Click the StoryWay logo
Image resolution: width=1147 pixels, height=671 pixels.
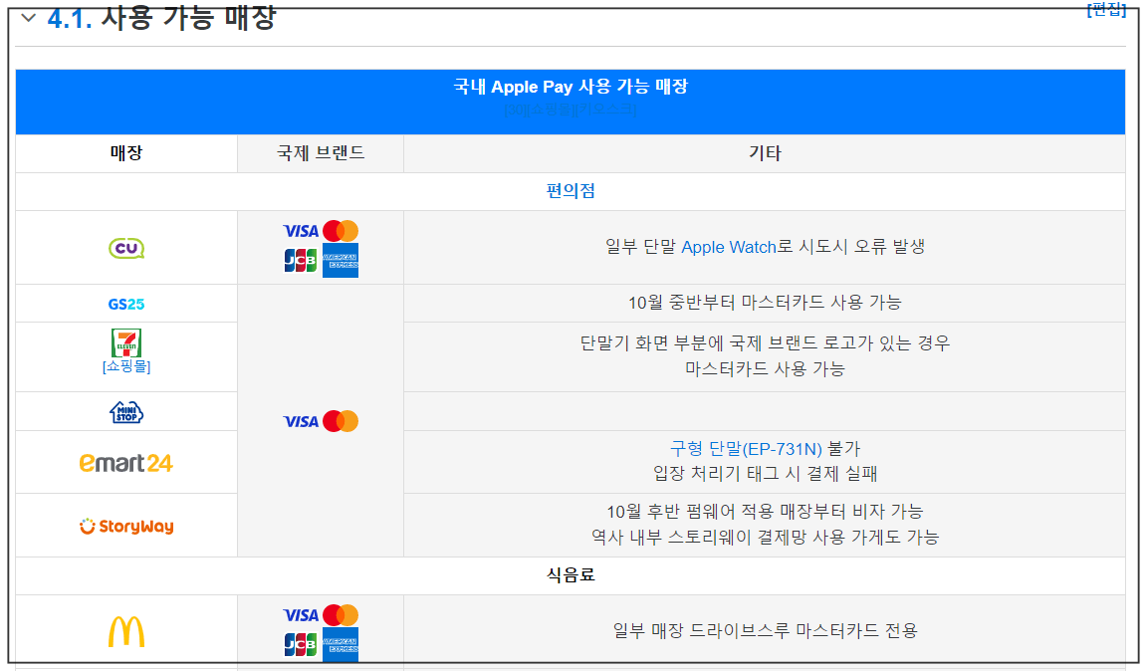[x=126, y=526]
